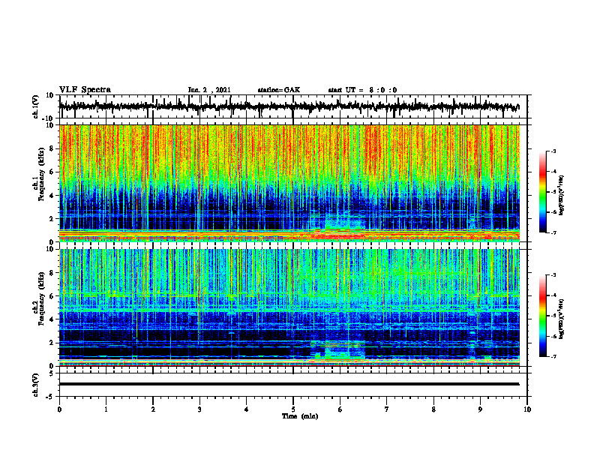
Task: Click the "4" tick on the time axis
Action: click(x=247, y=409)
